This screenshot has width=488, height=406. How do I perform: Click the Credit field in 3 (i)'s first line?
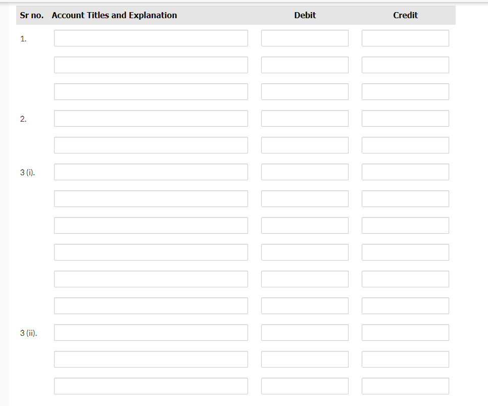[405, 172]
